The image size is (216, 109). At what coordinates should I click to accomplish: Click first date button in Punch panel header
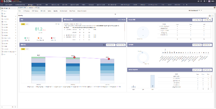(x=197, y=20)
